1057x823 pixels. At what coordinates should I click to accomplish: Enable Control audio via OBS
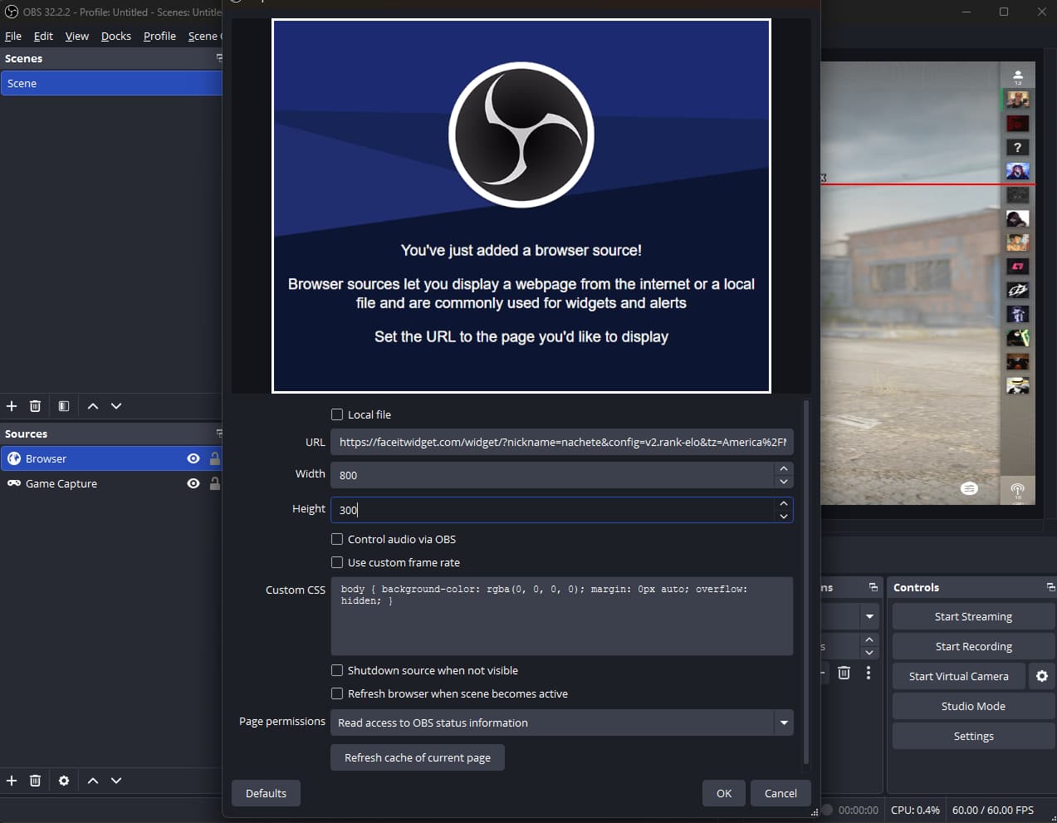[337, 539]
